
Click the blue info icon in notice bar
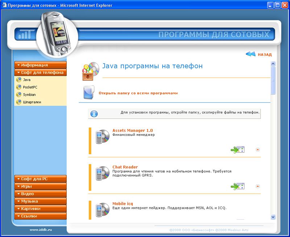[94, 114]
